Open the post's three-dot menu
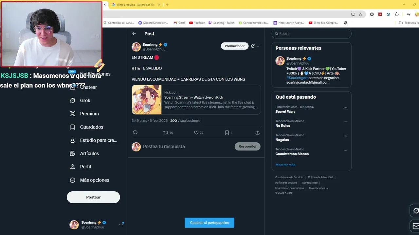419x235 pixels. pyautogui.click(x=259, y=46)
